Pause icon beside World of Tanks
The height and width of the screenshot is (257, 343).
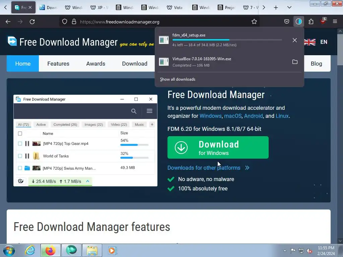point(27,156)
